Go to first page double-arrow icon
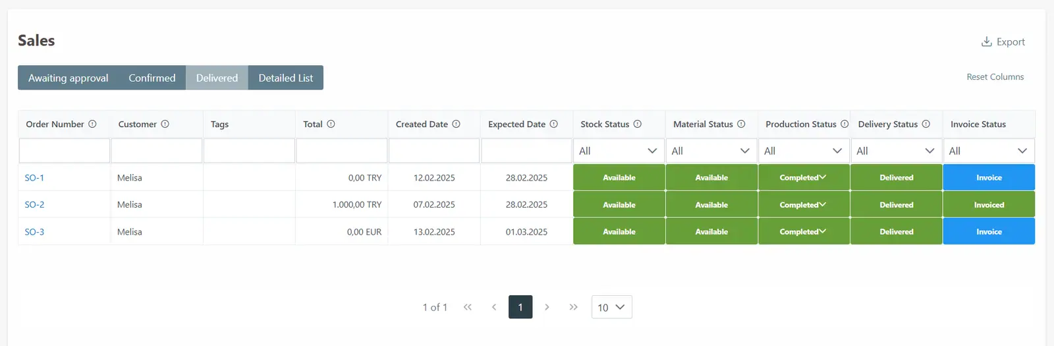1054x346 pixels. [x=468, y=307]
